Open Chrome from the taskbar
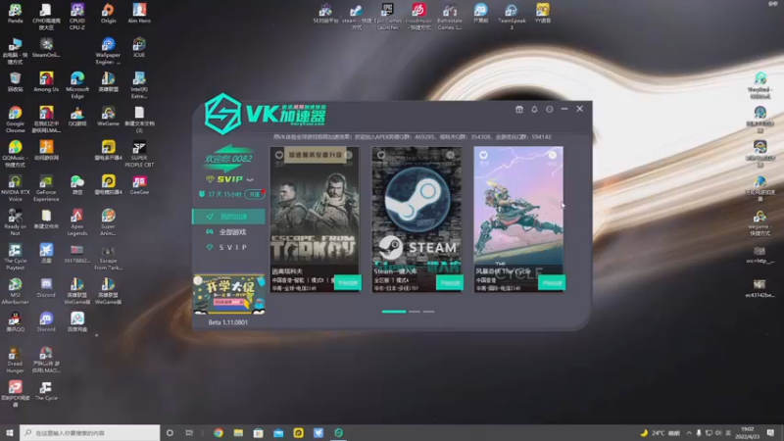The width and height of the screenshot is (784, 441). click(x=219, y=433)
